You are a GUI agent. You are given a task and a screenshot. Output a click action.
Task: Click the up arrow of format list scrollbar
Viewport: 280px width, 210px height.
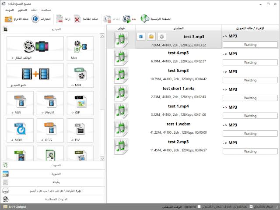click(102, 36)
